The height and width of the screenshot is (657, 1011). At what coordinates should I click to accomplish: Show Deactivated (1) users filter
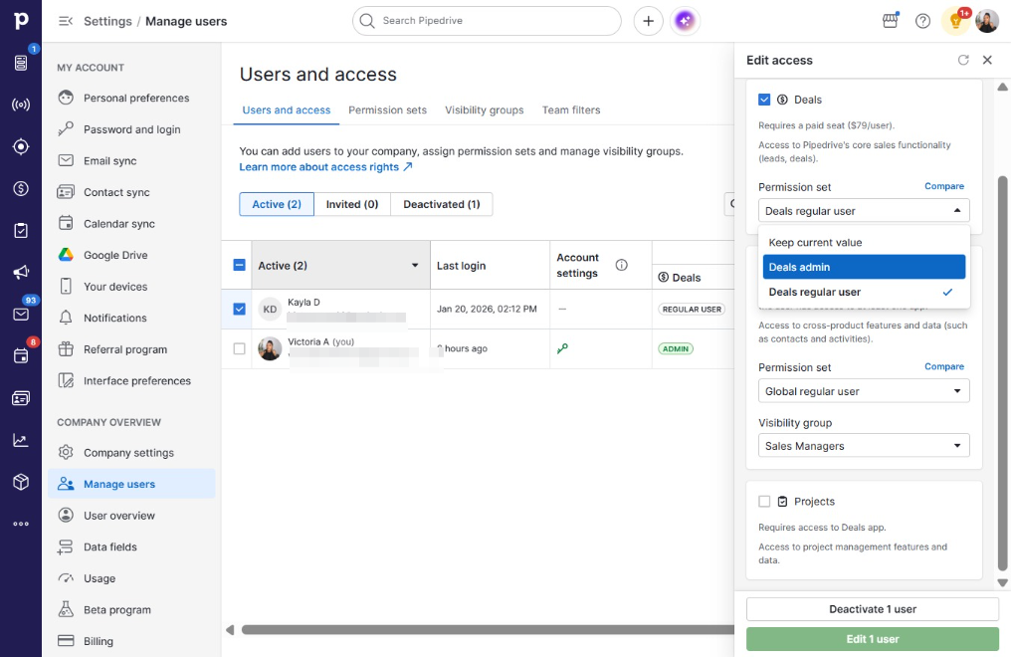[x=442, y=204]
